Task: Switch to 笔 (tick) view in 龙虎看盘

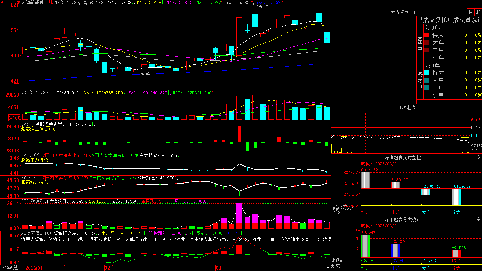Action: [478, 12]
